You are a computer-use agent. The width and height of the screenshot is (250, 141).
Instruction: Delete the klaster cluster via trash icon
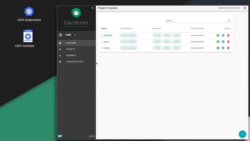click(x=228, y=48)
